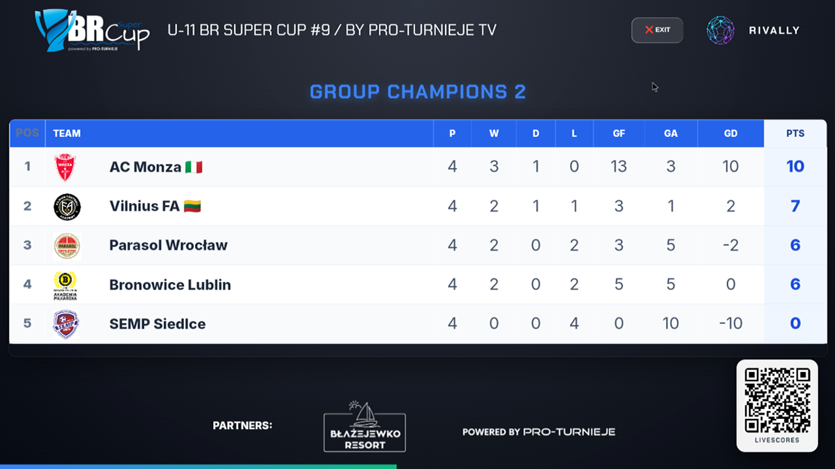Click the Błażejewko Resort partner logo
Image resolution: width=835 pixels, height=469 pixels.
point(365,427)
